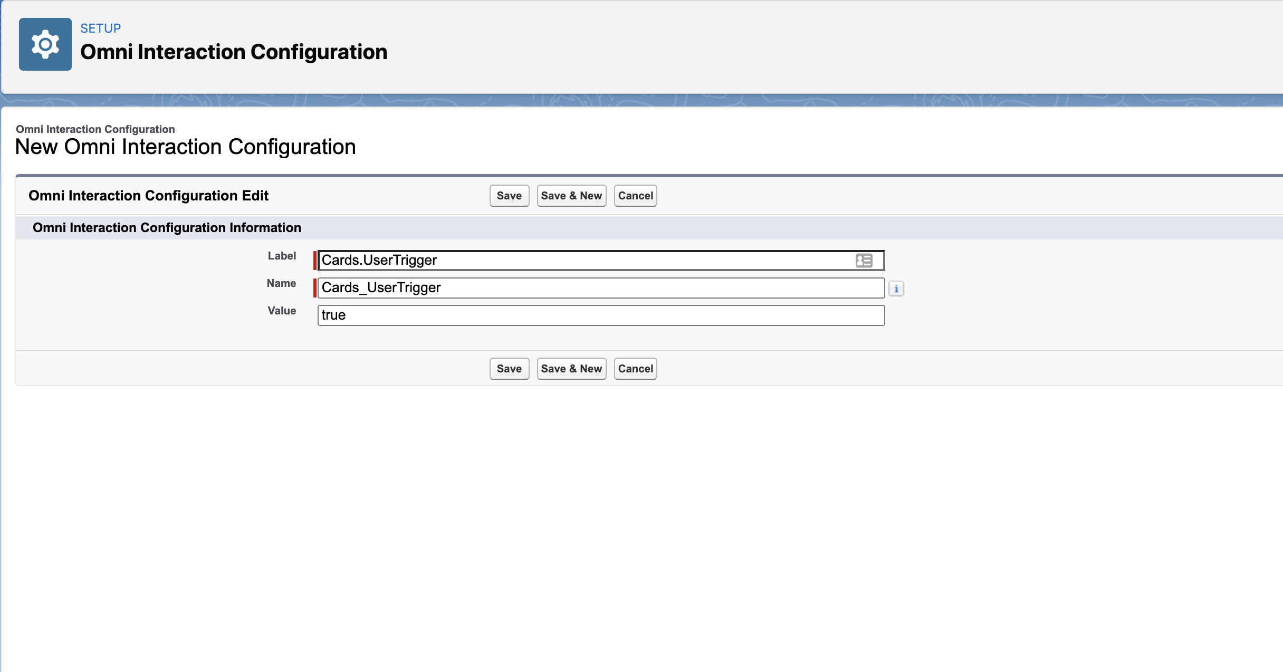Viewport: 1283px width, 672px height.
Task: Click the Value field label text
Action: click(x=282, y=311)
